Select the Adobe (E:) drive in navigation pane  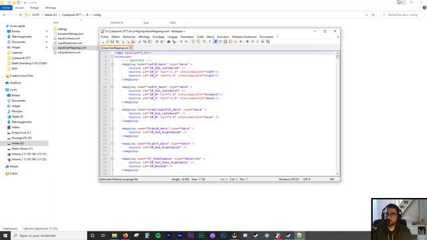coord(18,143)
